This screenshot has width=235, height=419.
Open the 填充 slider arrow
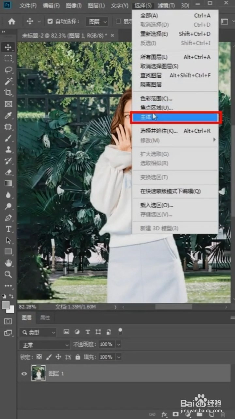click(x=118, y=357)
